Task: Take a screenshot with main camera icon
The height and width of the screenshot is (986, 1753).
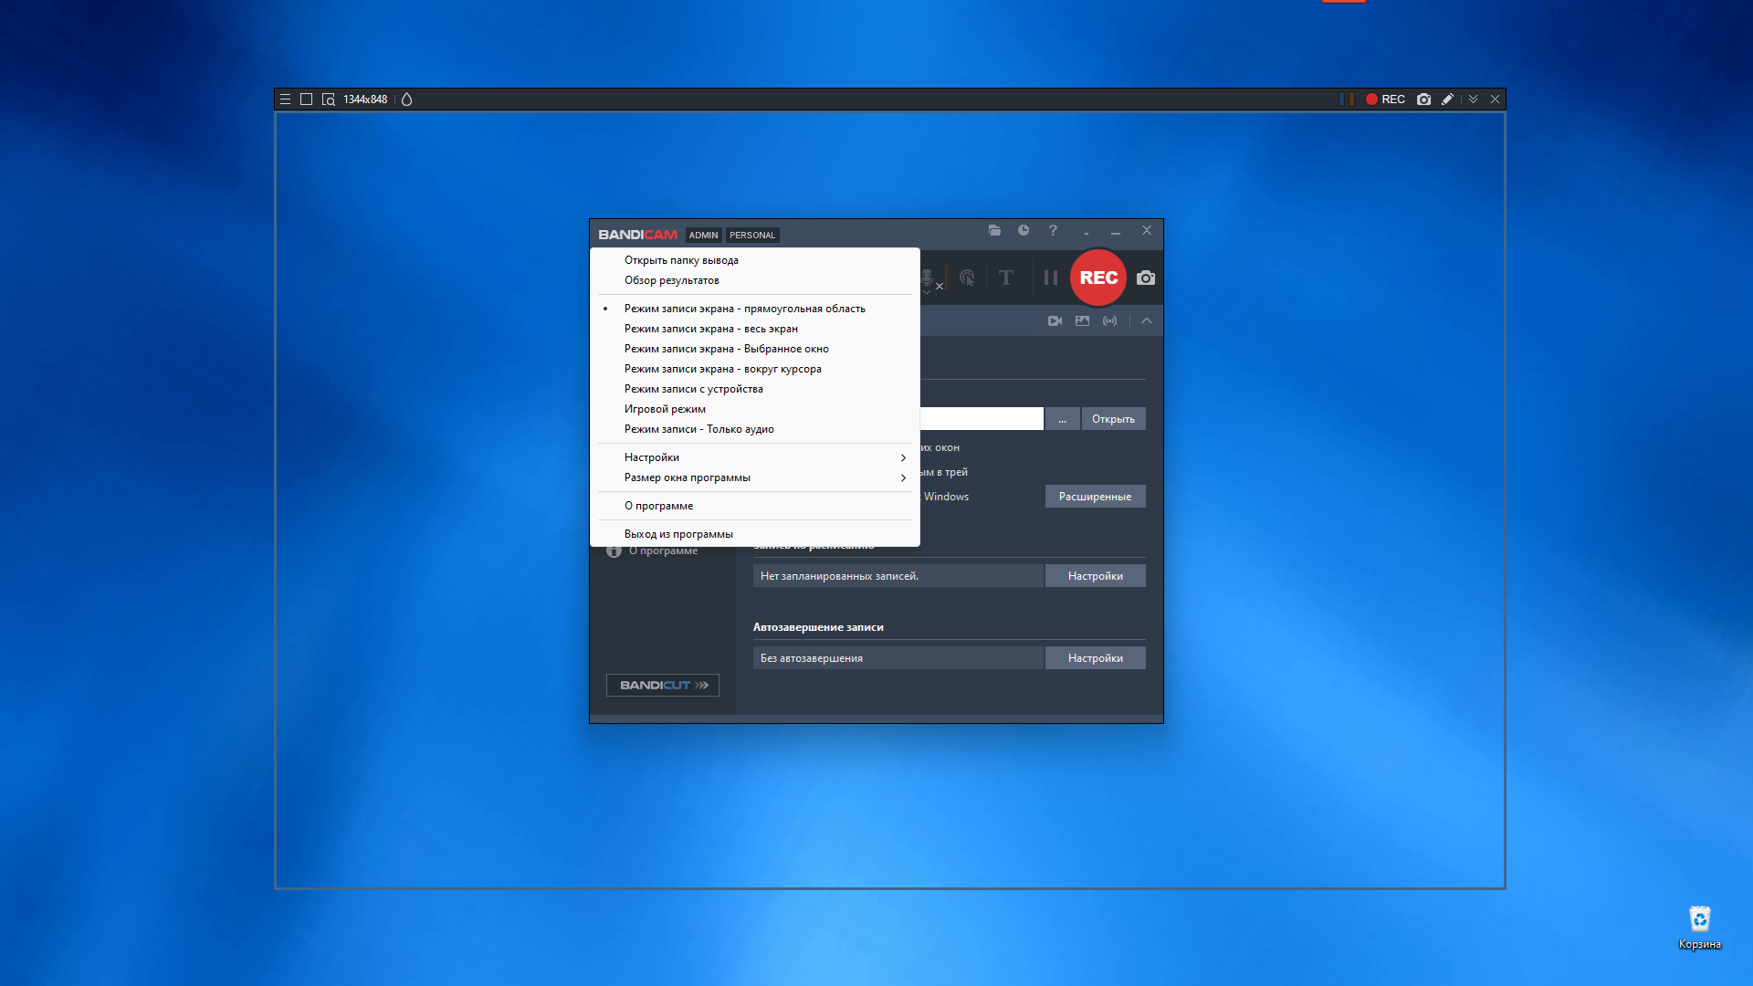Action: coord(1146,278)
